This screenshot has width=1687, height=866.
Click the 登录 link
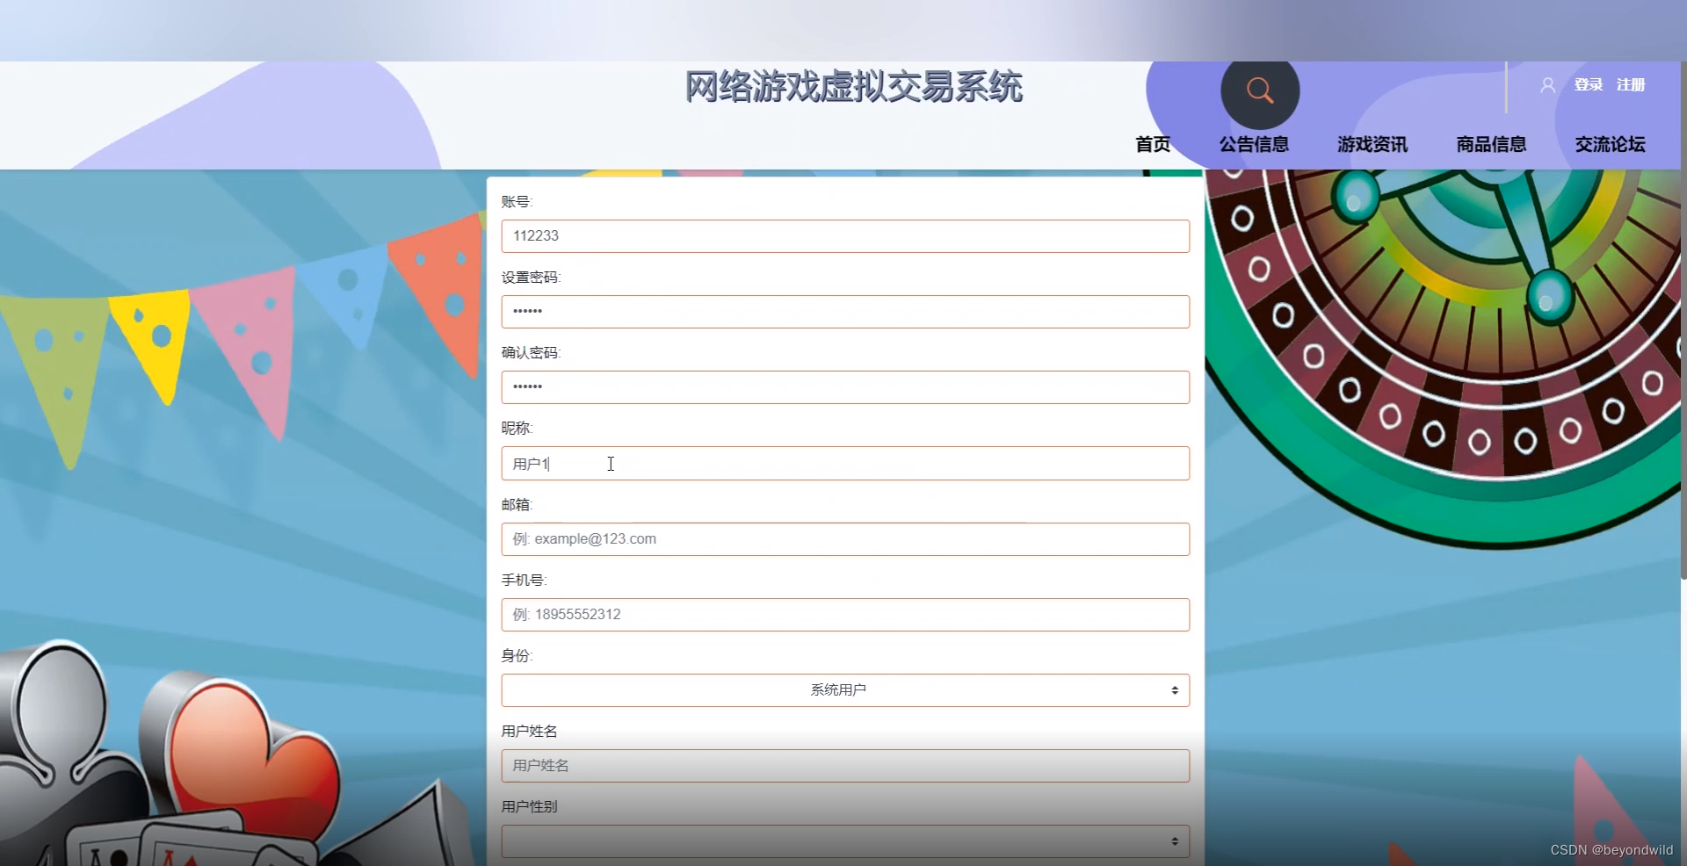click(1588, 84)
